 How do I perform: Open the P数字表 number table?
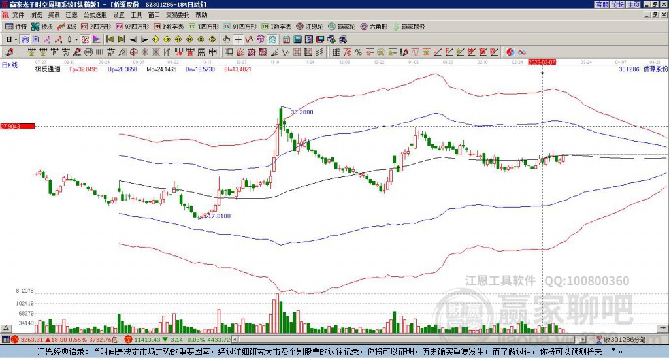point(169,26)
